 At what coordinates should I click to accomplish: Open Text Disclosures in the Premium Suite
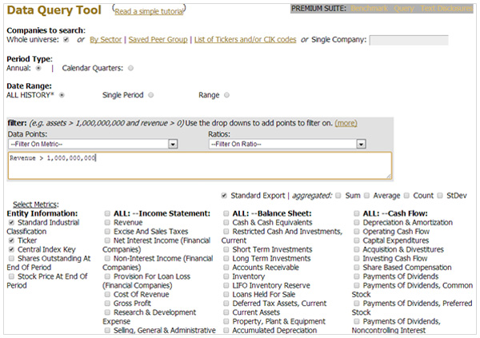coord(446,8)
